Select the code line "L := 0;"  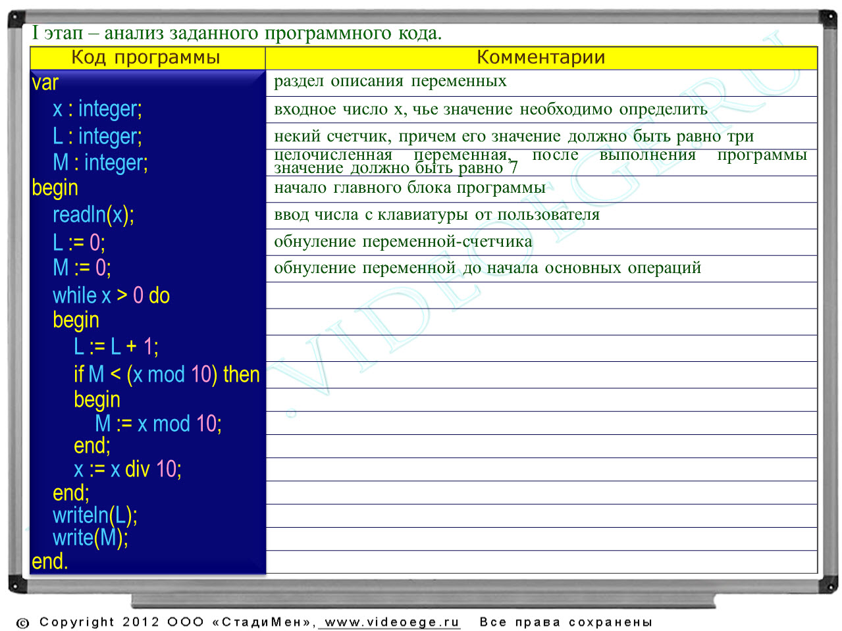79,243
